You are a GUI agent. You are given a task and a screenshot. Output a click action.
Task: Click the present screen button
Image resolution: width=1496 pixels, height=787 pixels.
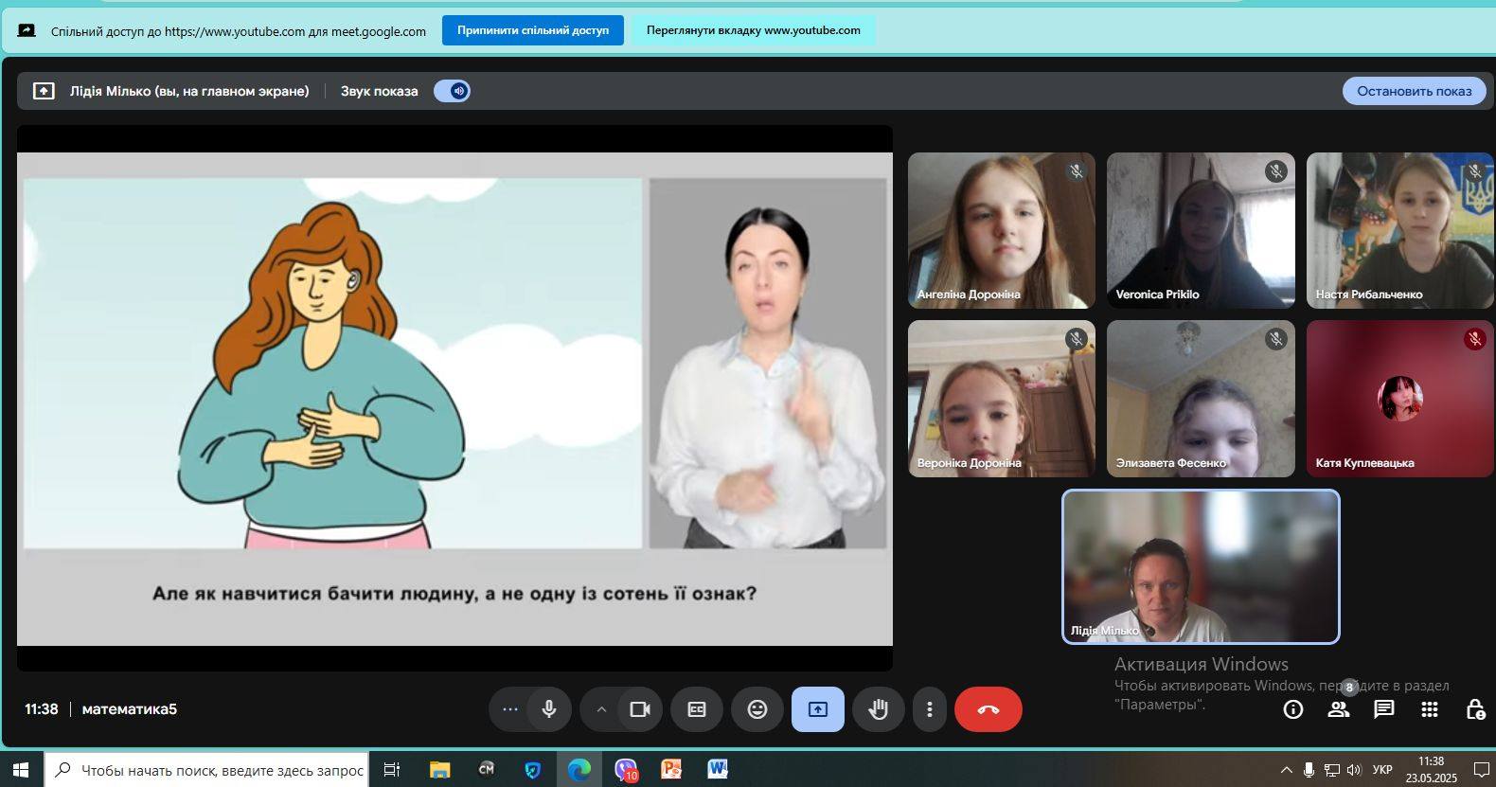818,709
